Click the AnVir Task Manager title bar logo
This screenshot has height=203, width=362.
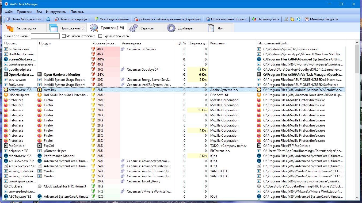pyautogui.click(x=6, y=4)
